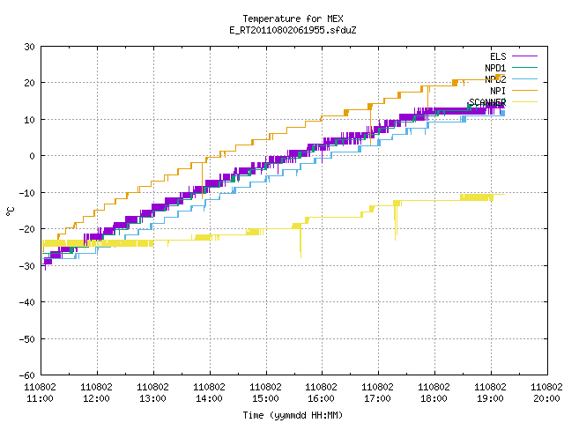Click the x-axis tick label 11:00
The image size is (564, 423).
40,398
